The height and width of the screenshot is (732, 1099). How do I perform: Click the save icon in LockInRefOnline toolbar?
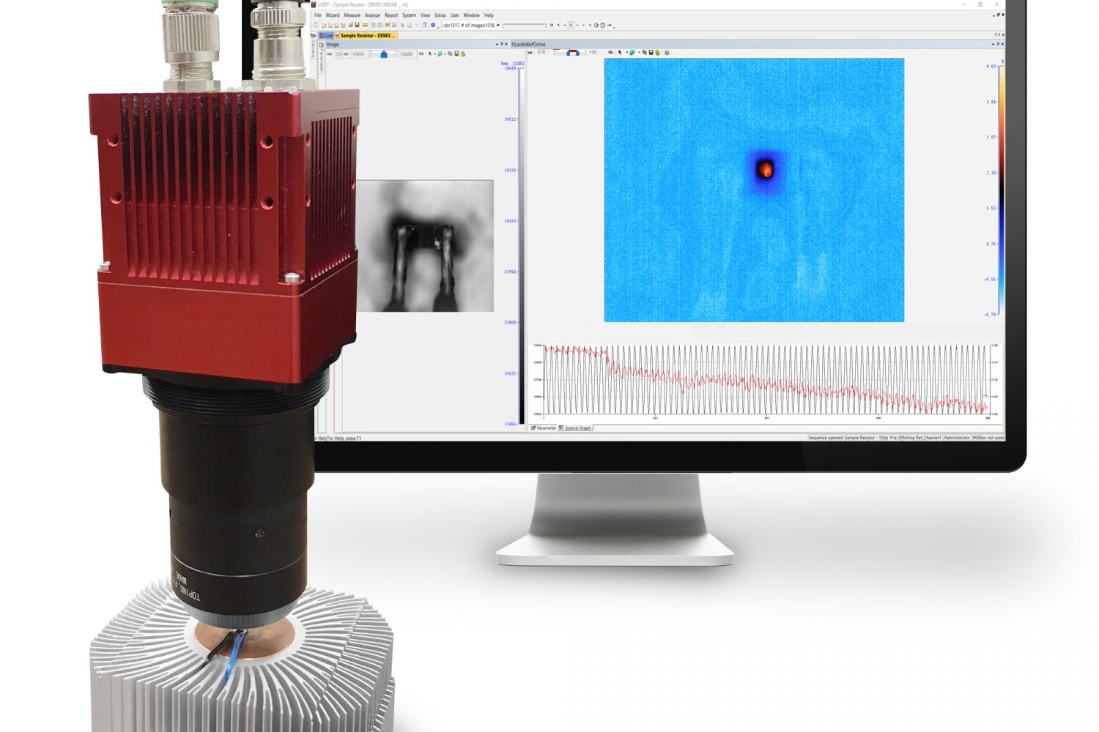(x=651, y=53)
